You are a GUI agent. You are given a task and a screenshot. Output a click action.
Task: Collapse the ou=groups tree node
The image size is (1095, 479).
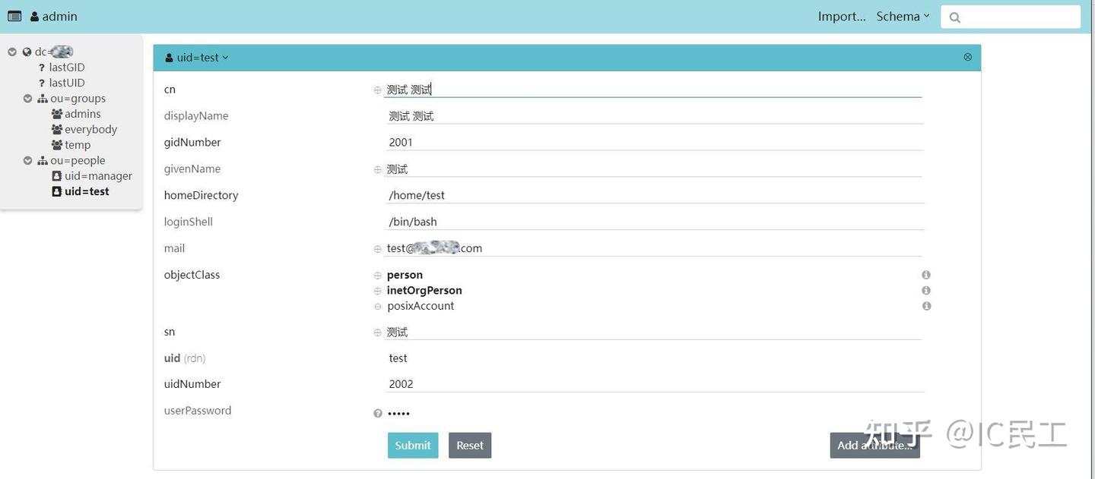[27, 97]
